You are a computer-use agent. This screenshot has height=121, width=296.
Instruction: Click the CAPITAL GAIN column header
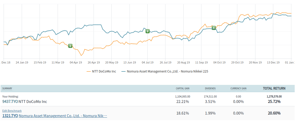[x=183, y=88]
